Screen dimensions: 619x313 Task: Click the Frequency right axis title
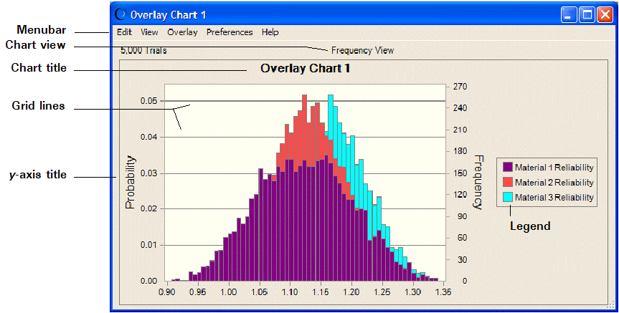[x=478, y=182]
